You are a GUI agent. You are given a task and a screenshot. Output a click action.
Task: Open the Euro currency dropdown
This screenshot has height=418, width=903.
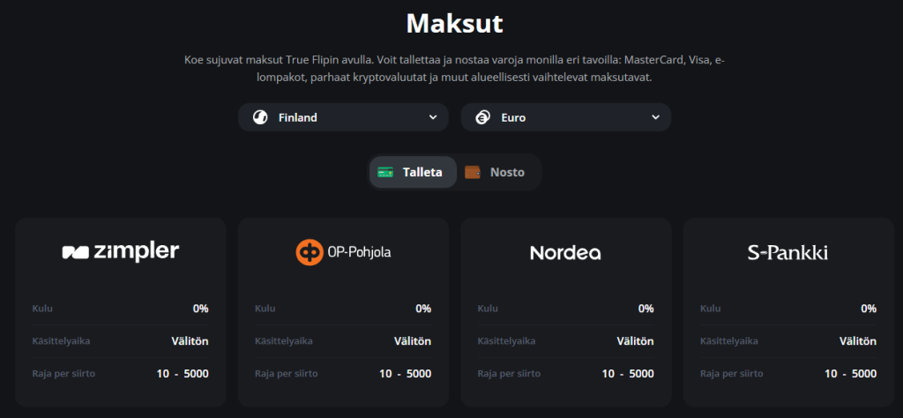(x=565, y=117)
